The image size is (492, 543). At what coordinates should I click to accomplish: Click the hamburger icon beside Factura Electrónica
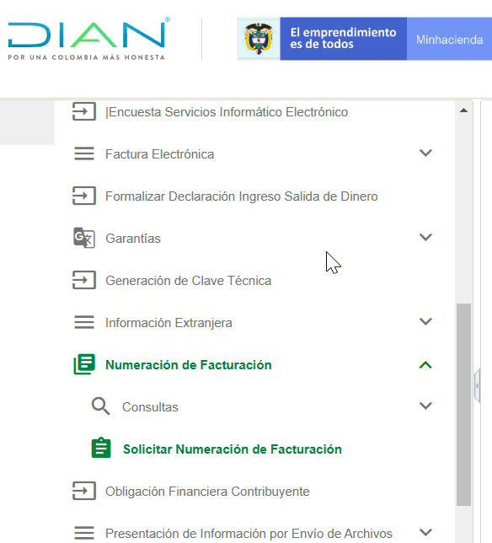coord(84,153)
